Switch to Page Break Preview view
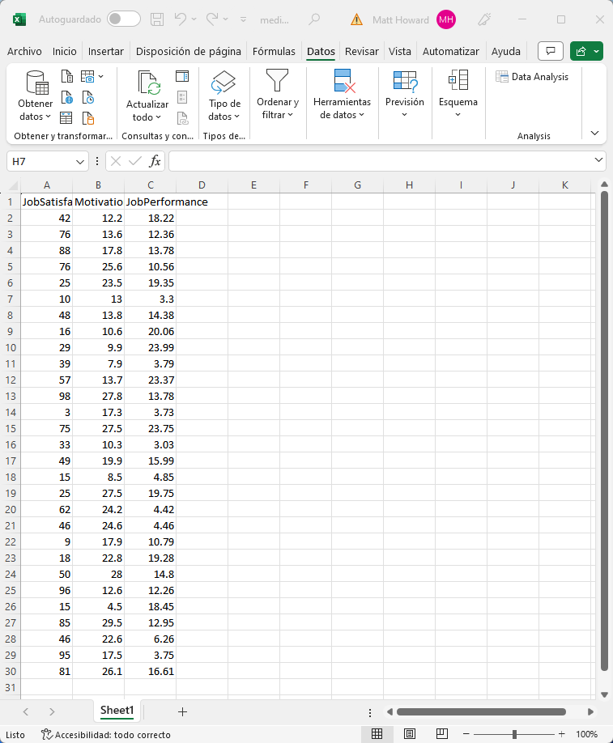 click(442, 734)
